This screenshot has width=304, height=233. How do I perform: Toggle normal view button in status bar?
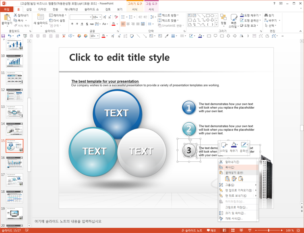click(225, 230)
